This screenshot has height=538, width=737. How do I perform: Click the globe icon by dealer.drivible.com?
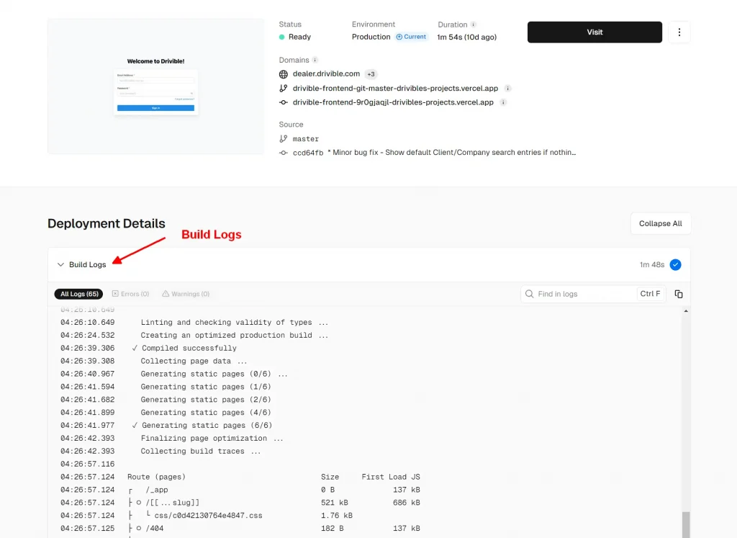284,74
